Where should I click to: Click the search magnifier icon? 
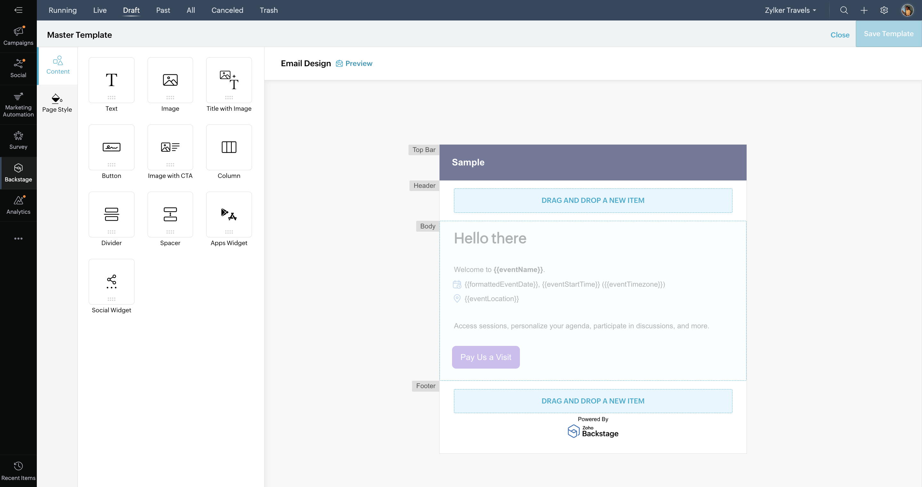coord(844,10)
